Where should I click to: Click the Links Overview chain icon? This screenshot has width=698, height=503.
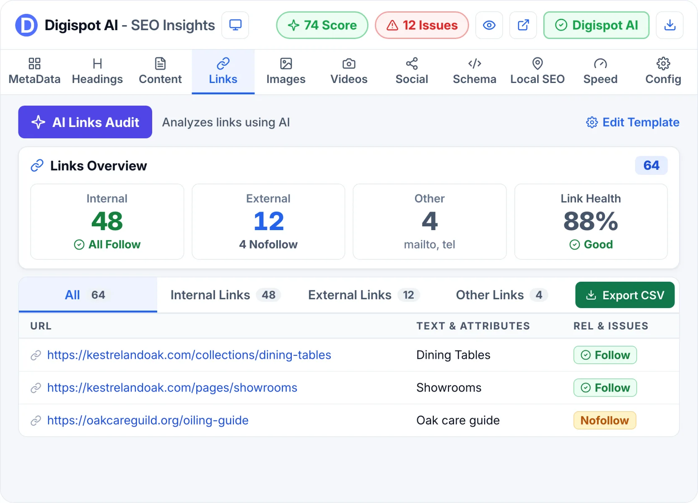pos(37,166)
